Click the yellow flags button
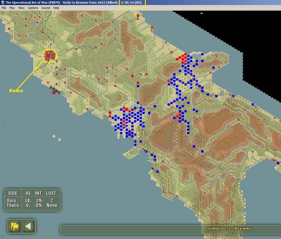 tap(15, 226)
